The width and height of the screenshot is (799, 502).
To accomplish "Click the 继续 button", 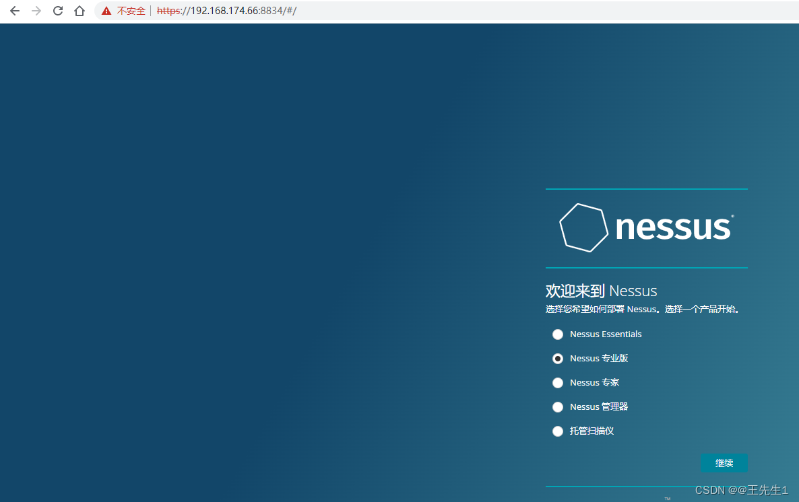I will [x=724, y=463].
